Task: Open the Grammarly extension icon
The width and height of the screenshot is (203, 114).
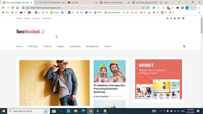Action: (154, 8)
